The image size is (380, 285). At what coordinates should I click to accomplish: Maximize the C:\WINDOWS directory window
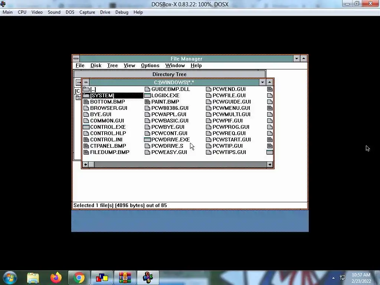[x=270, y=82]
